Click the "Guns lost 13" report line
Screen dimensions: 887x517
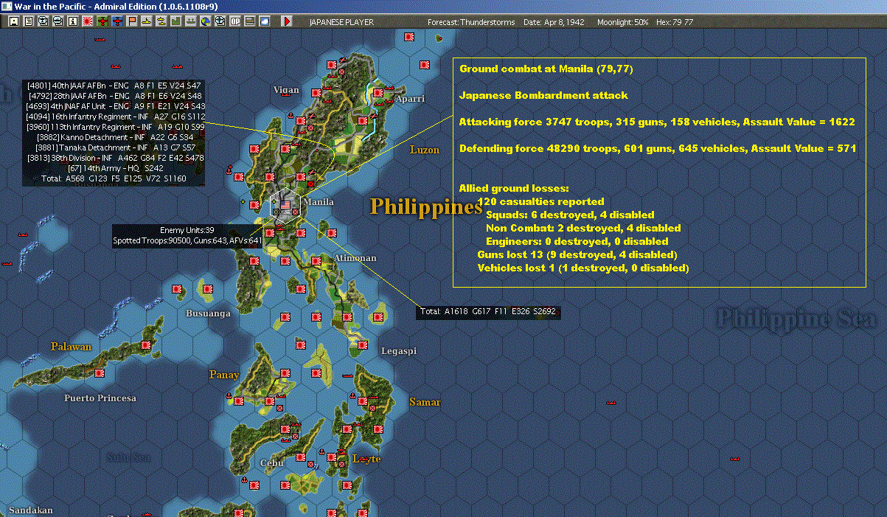click(x=577, y=254)
